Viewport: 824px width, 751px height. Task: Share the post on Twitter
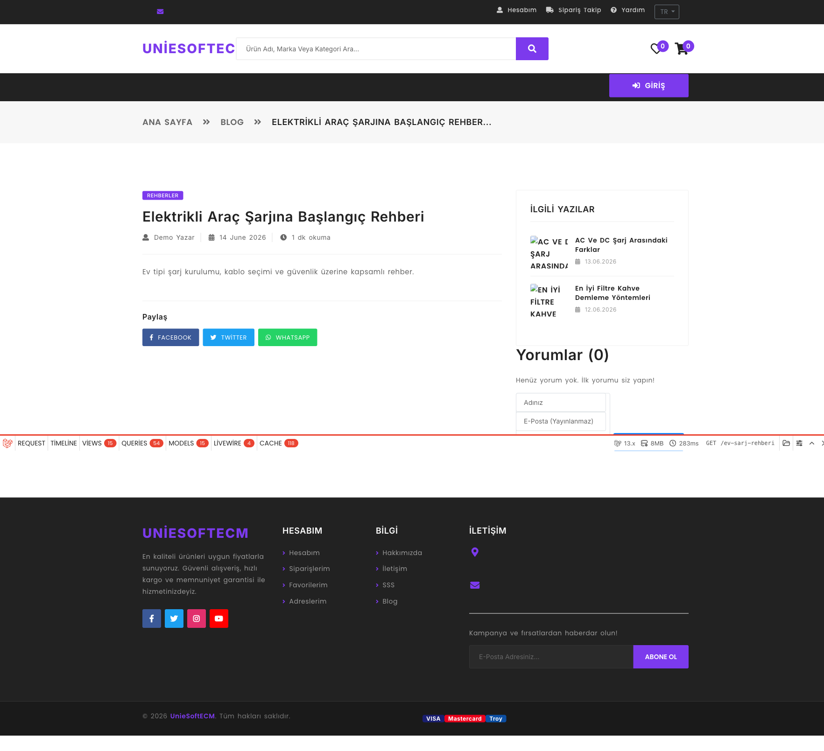point(228,337)
